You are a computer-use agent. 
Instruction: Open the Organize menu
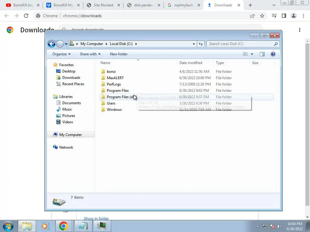(x=61, y=54)
